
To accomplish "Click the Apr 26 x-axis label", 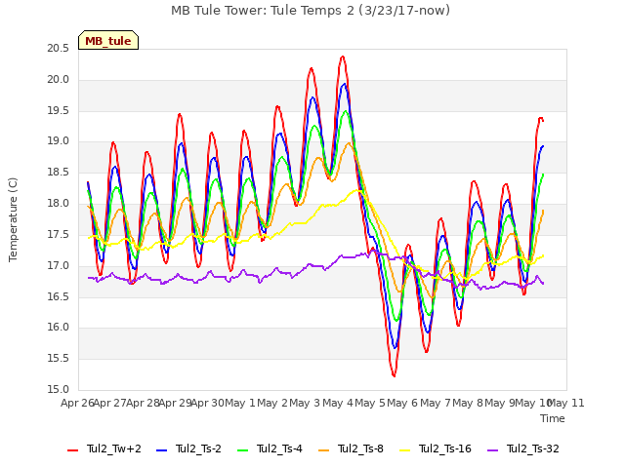I will point(77,403).
